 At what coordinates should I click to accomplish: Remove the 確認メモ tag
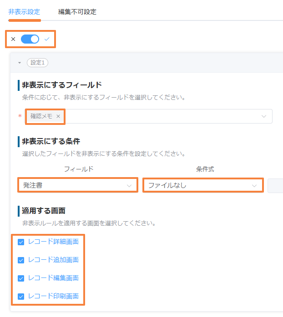(x=58, y=116)
